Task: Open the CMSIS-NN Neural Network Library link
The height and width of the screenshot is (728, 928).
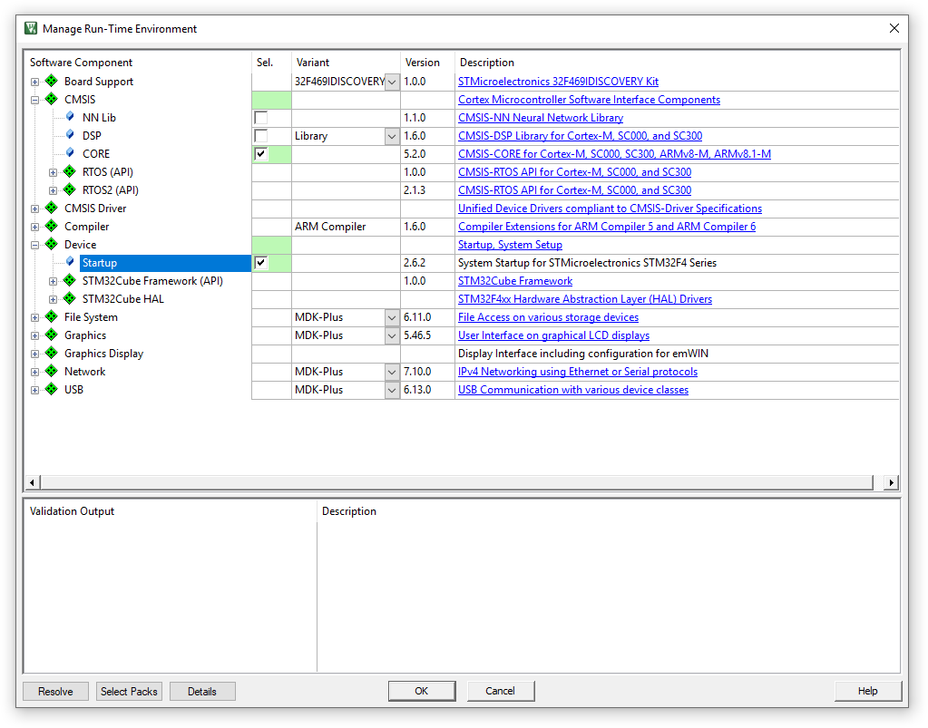Action: 541,118
